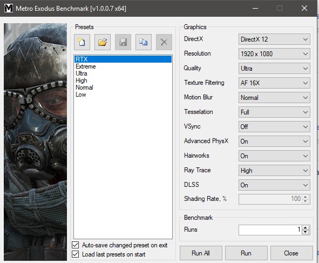
Task: Expand the Hairworks dropdown
Action: (x=274, y=156)
